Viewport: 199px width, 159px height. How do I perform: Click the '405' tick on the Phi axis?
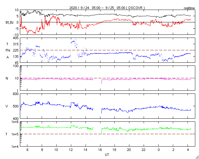pyautogui.click(x=16, y=38)
